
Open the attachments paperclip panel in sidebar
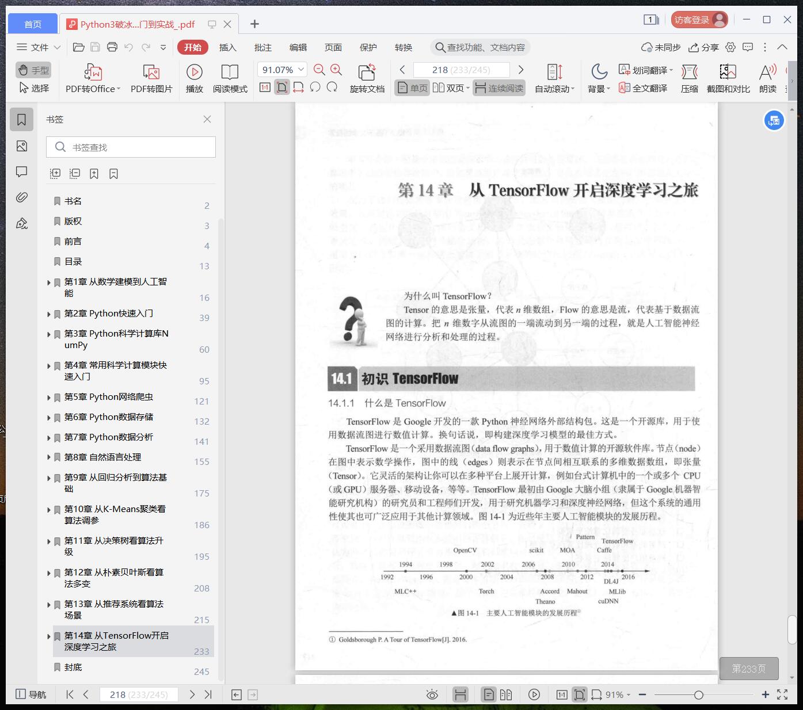click(x=22, y=197)
